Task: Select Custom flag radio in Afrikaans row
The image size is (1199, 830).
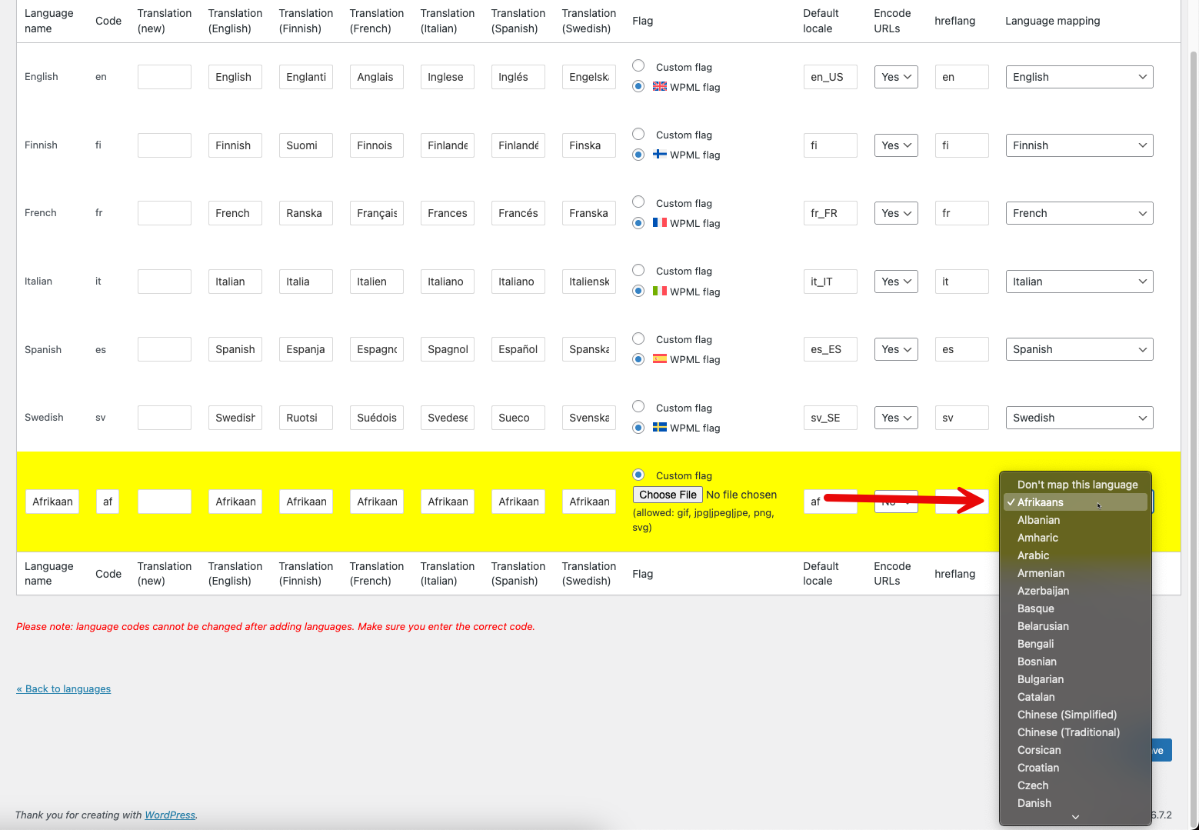Action: click(x=638, y=475)
